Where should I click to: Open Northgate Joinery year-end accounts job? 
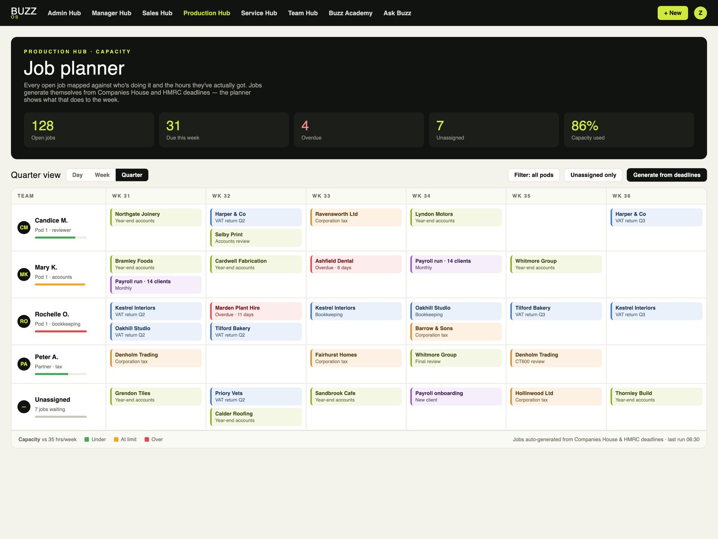pos(156,217)
